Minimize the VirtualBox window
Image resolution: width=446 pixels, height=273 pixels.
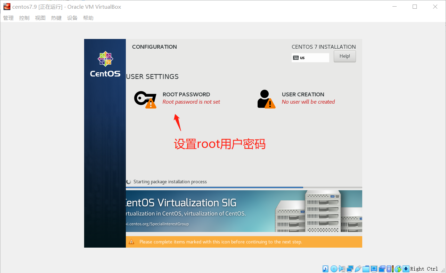[x=395, y=7]
